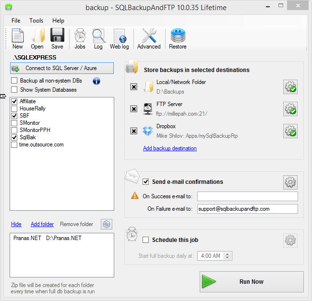Open FTP Server settings gear

(290, 109)
